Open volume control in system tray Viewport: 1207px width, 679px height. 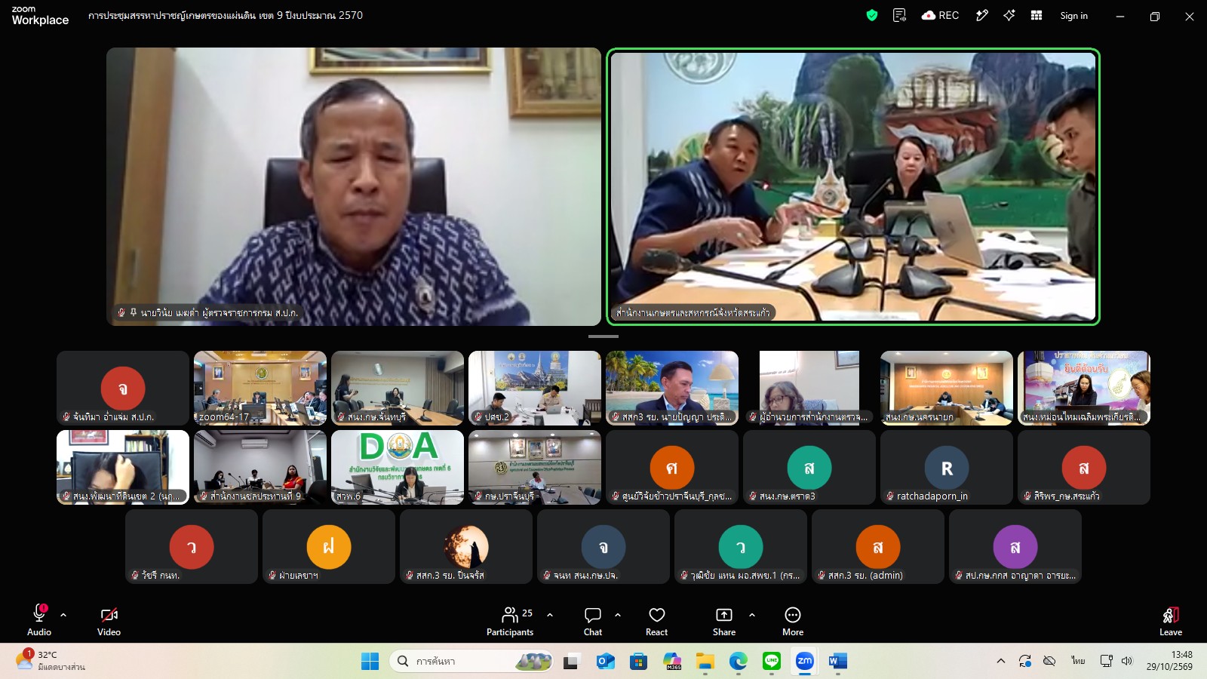click(1127, 662)
